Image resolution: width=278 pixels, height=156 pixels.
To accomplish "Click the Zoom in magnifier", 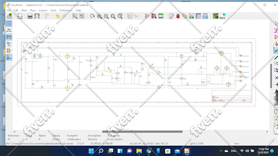I will coord(99,16).
